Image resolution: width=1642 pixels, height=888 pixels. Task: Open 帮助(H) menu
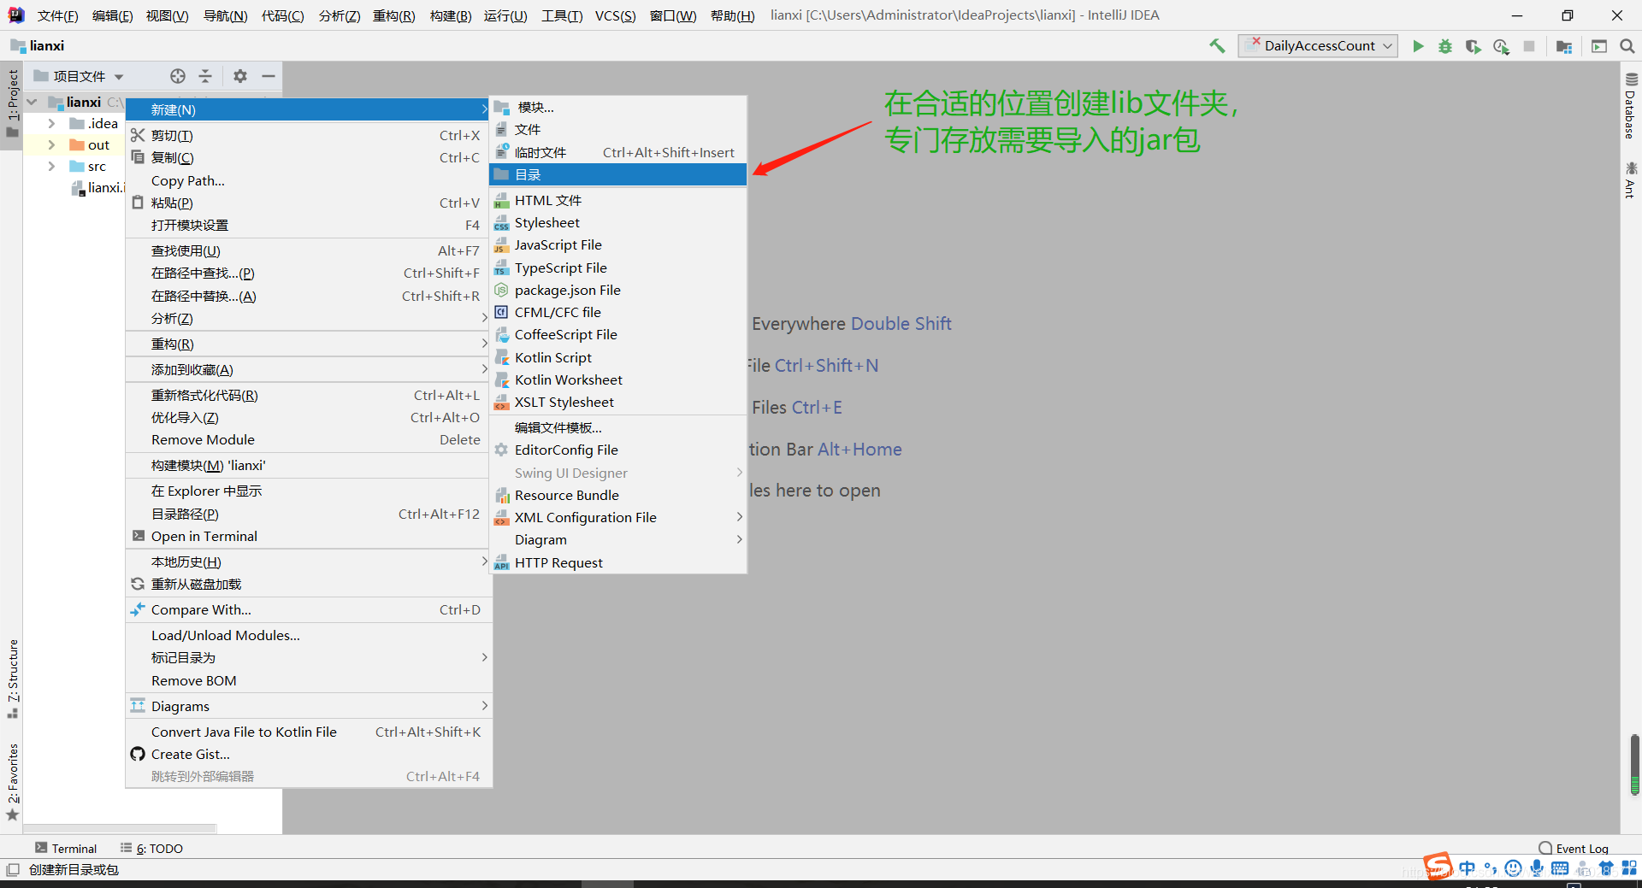point(733,15)
